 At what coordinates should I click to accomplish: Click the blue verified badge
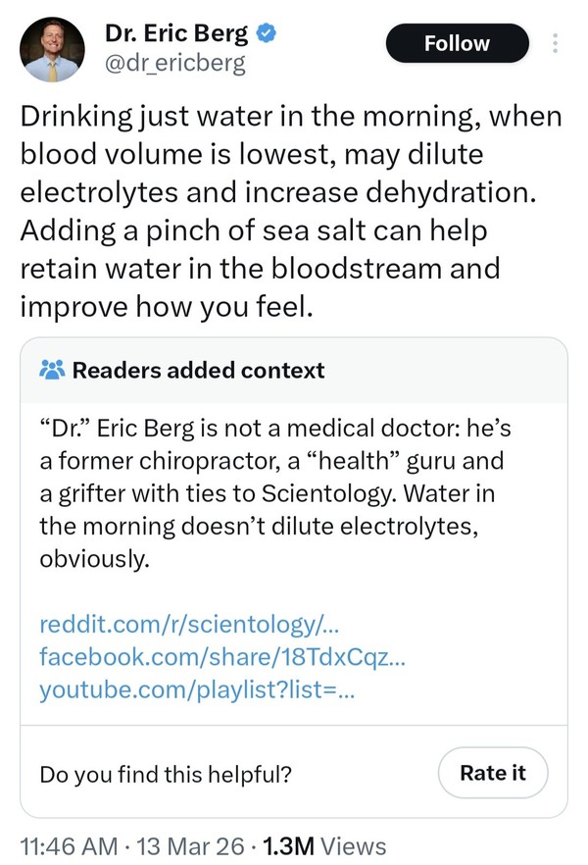[266, 32]
